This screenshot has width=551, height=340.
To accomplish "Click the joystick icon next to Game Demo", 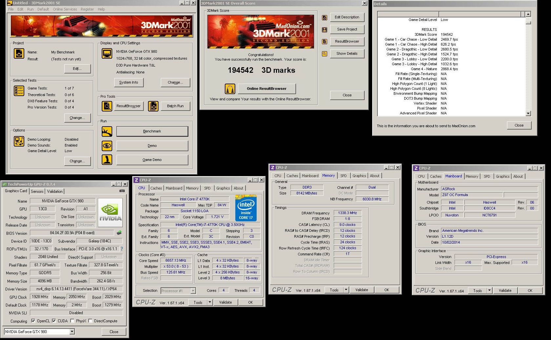I will [107, 160].
